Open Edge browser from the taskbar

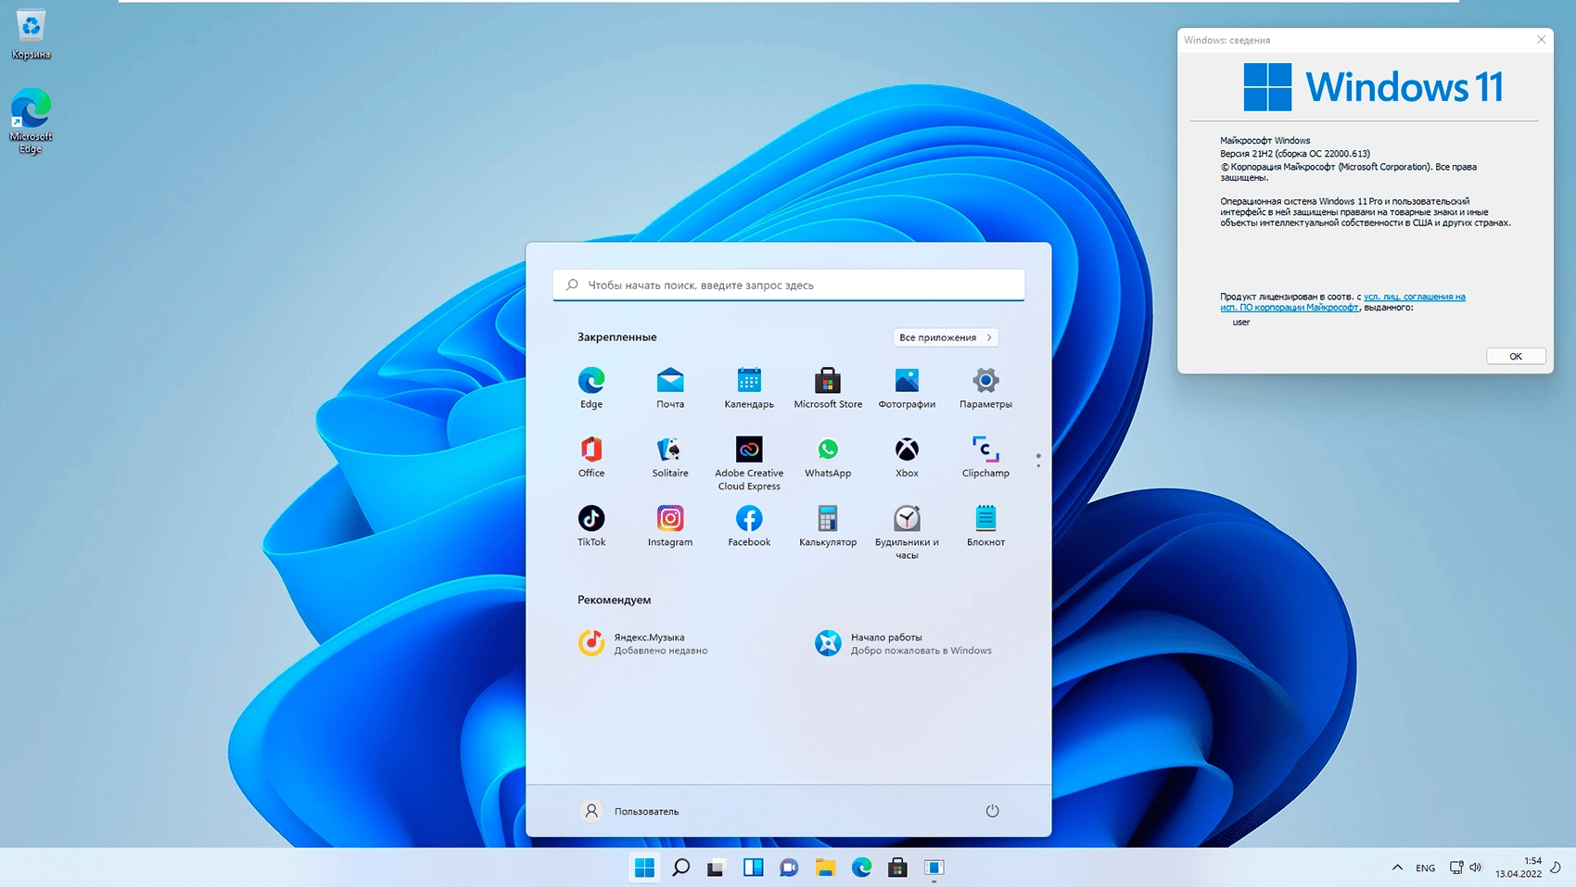pos(861,868)
